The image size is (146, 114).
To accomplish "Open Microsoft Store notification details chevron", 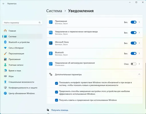I will coord(139,43).
